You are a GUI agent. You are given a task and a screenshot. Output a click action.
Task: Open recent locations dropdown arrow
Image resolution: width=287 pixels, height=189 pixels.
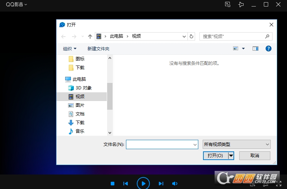pyautogui.click(x=83, y=37)
